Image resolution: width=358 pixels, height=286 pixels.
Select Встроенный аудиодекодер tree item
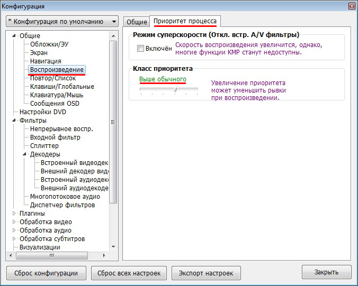point(74,180)
